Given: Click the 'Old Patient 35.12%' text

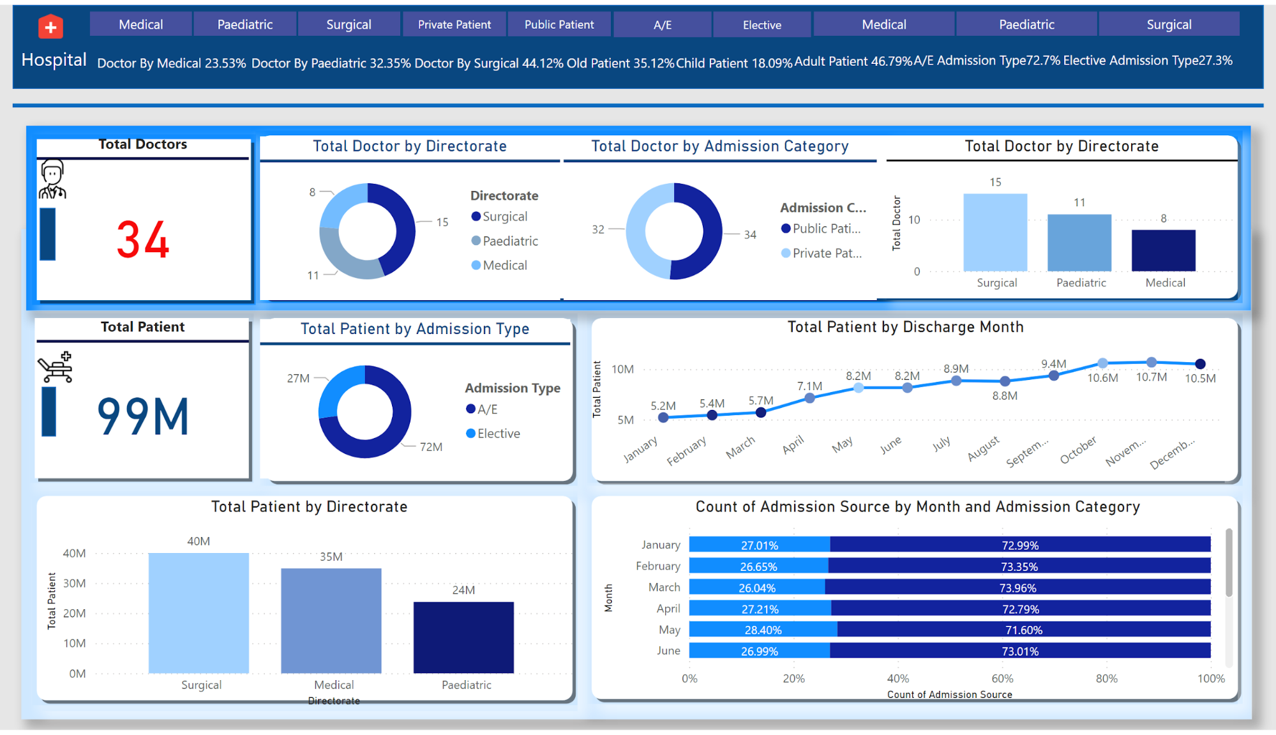Looking at the screenshot, I should (620, 63).
